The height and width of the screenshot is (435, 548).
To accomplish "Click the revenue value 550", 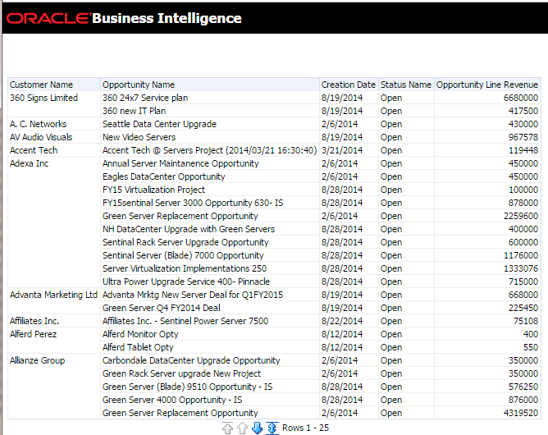I will (x=531, y=347).
